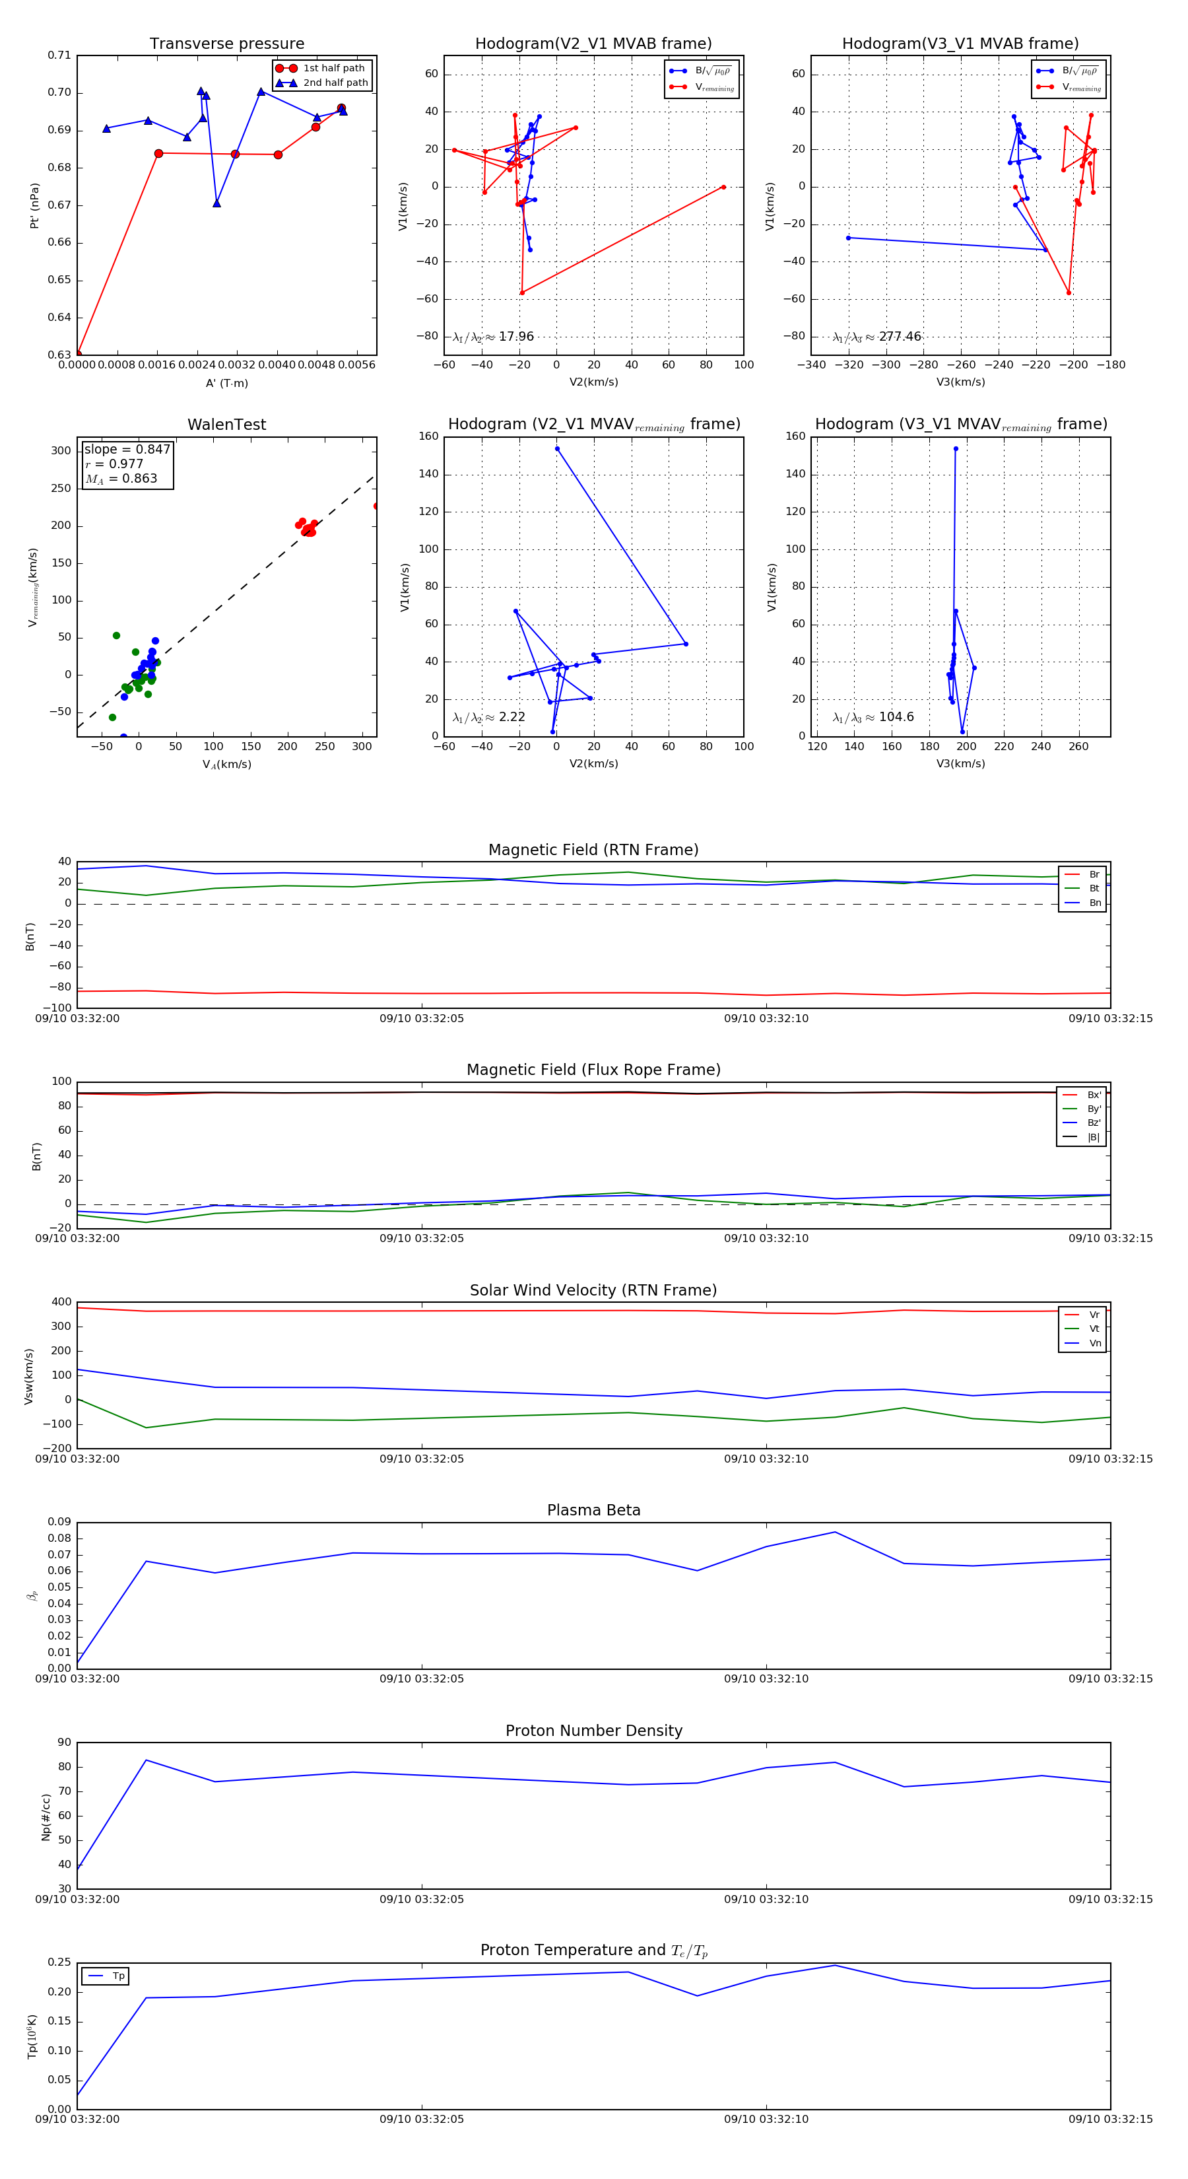The image size is (1188, 2179).
Task: Click the 'M_A = 0.863' value
Action: (121, 479)
